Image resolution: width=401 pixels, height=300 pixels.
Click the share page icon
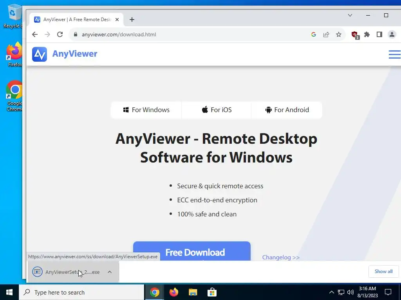pos(326,34)
